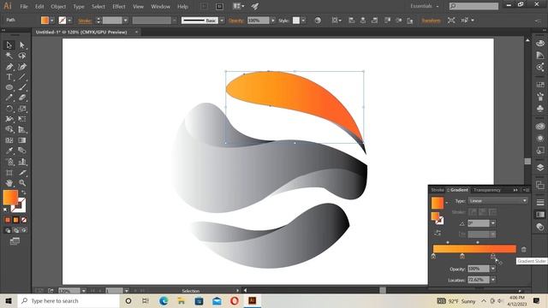Enable Draw Normal mode
Image resolution: width=548 pixels, height=308 pixels.
tap(8, 230)
